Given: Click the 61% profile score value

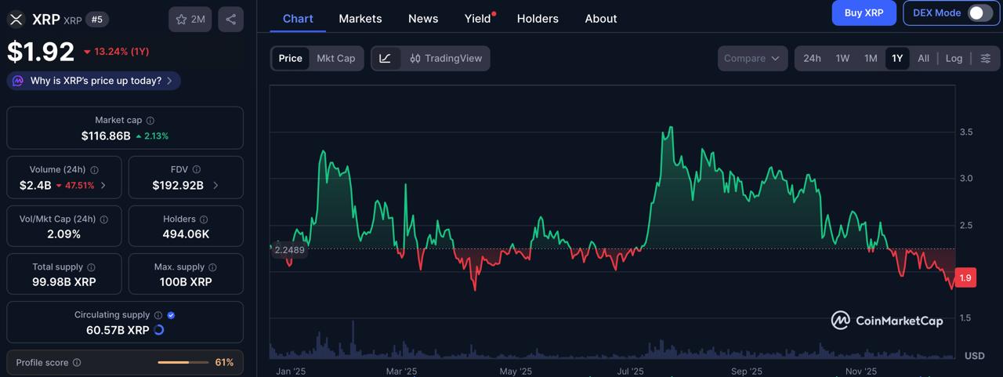Looking at the screenshot, I should 224,363.
